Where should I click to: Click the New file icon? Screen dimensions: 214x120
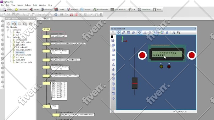pos(4,14)
